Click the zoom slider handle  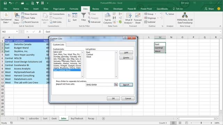coord(201,123)
